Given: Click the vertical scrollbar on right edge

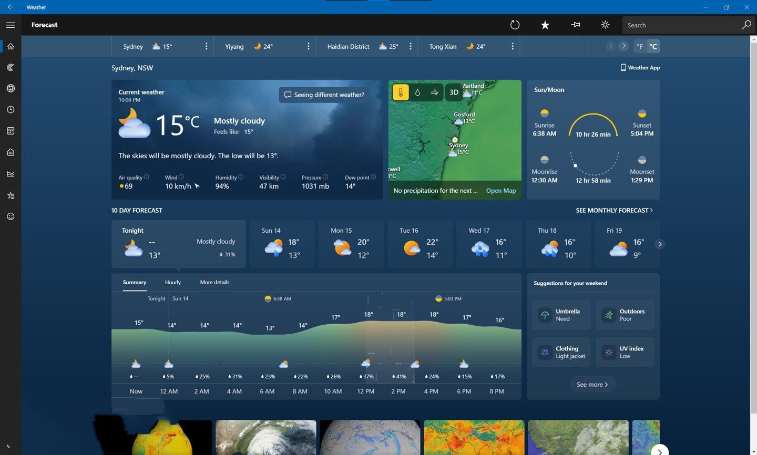Looking at the screenshot, I should pyautogui.click(x=753, y=210).
